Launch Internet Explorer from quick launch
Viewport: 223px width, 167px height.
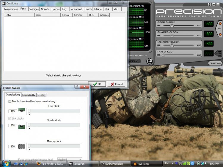click(26, 164)
